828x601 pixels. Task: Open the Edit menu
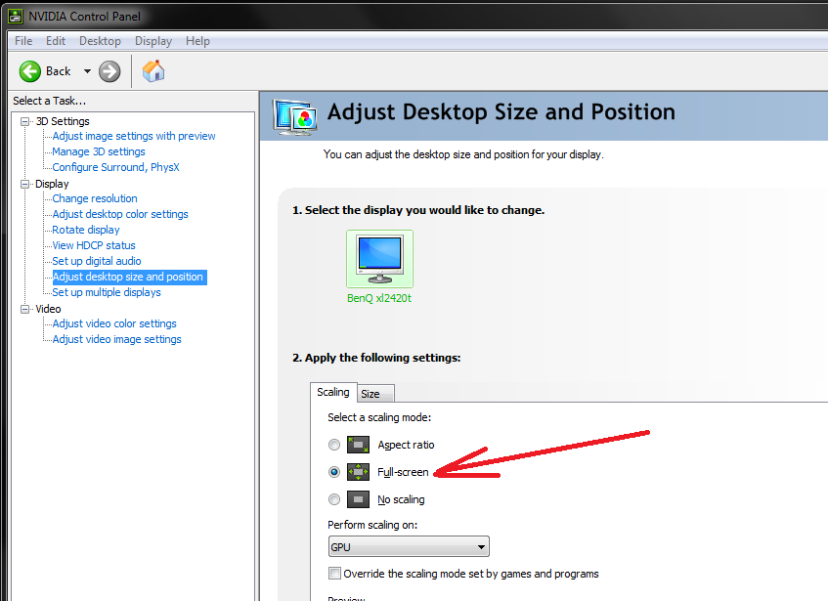(56, 41)
